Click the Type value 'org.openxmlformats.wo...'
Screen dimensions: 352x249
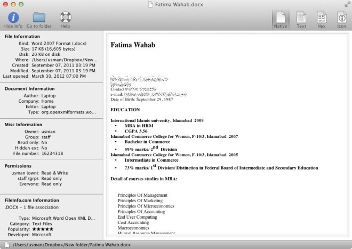click(x=68, y=112)
